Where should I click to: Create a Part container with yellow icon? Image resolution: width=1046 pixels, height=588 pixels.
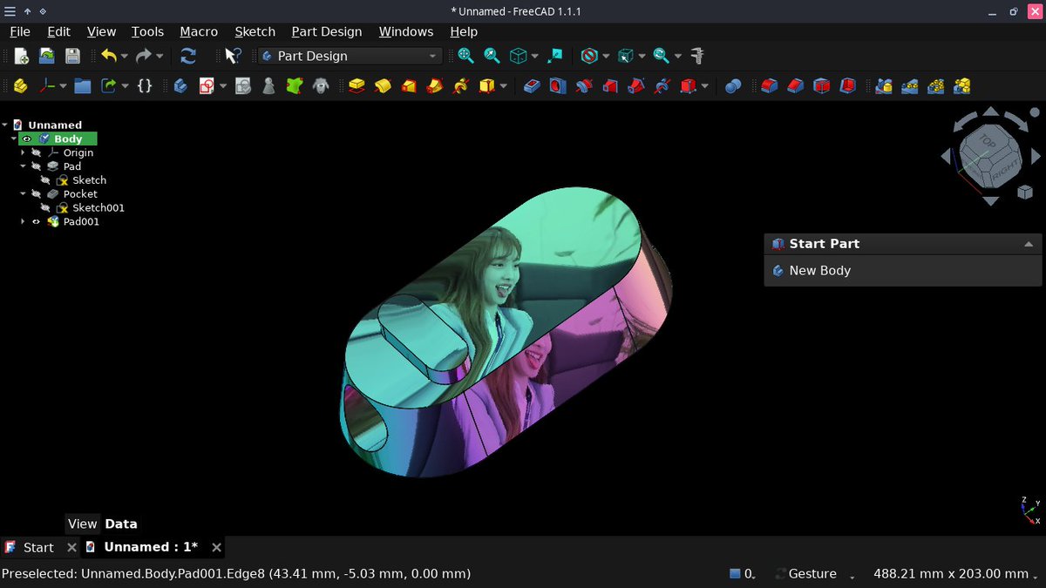click(x=21, y=86)
